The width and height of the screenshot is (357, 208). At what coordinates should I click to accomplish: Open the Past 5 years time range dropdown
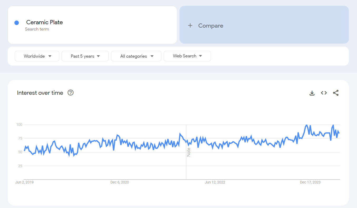pyautogui.click(x=85, y=56)
